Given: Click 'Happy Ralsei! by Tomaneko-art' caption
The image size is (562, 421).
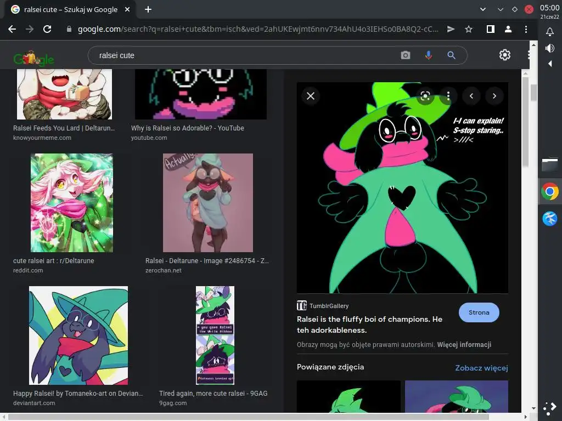Looking at the screenshot, I should 78,394.
